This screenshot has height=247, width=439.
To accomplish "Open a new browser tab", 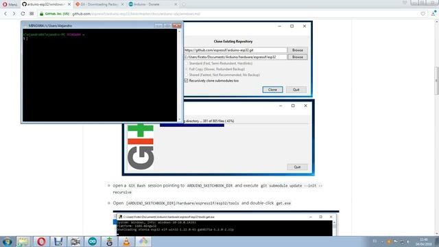I will click(184, 4).
